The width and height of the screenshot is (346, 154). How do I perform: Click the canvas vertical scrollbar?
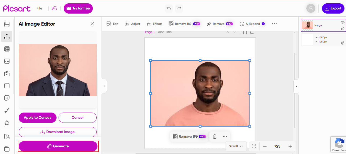295,90
